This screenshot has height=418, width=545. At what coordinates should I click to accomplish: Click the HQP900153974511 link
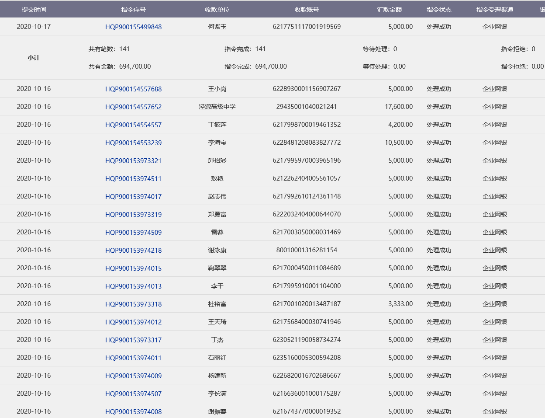(x=133, y=179)
